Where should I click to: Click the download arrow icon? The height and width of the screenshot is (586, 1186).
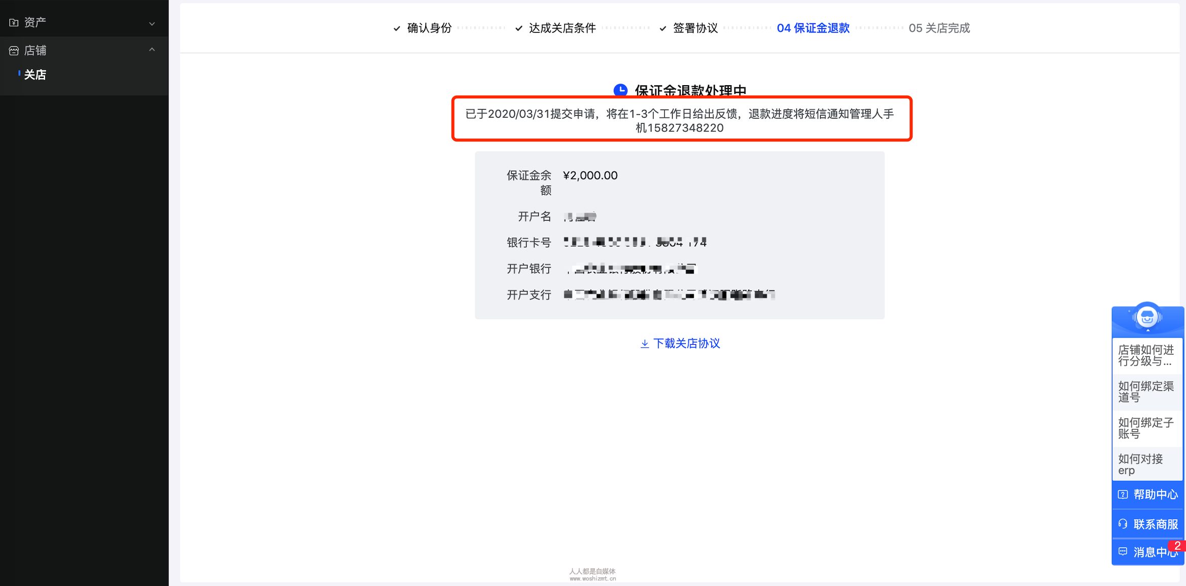(x=644, y=344)
